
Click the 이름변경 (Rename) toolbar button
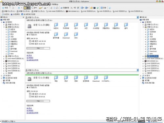[x=65, y=8]
